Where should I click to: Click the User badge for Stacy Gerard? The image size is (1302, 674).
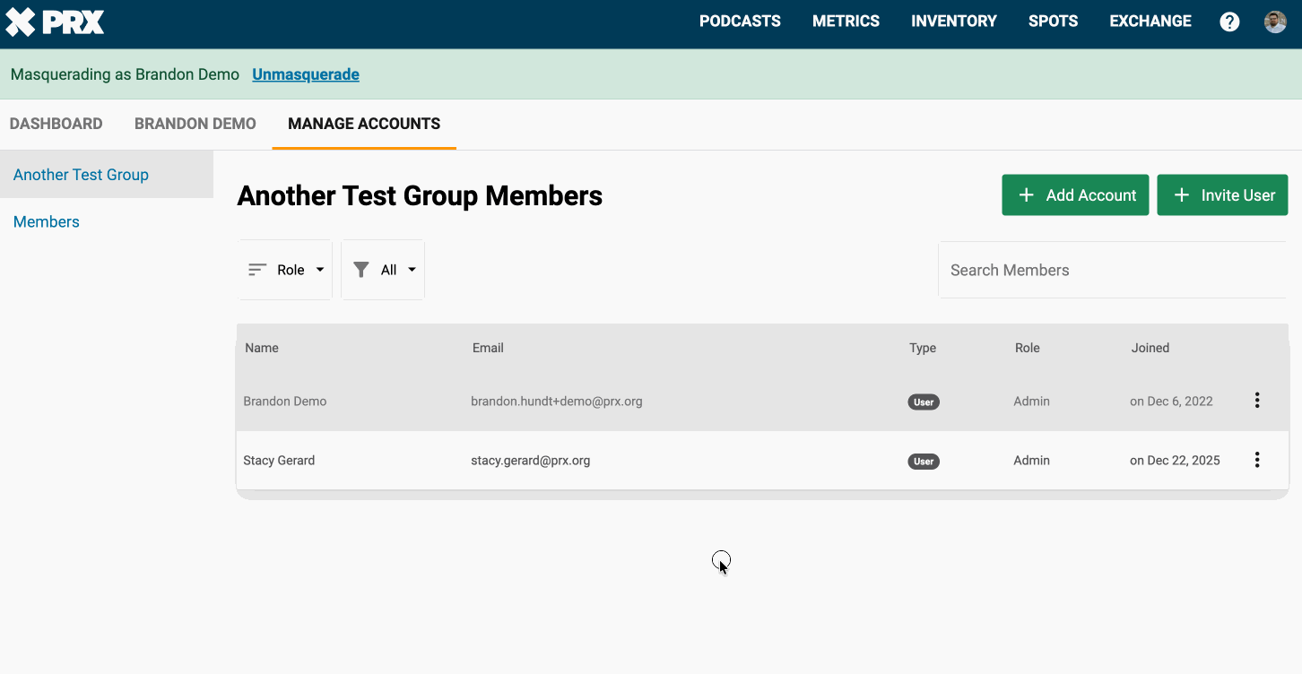[924, 462]
